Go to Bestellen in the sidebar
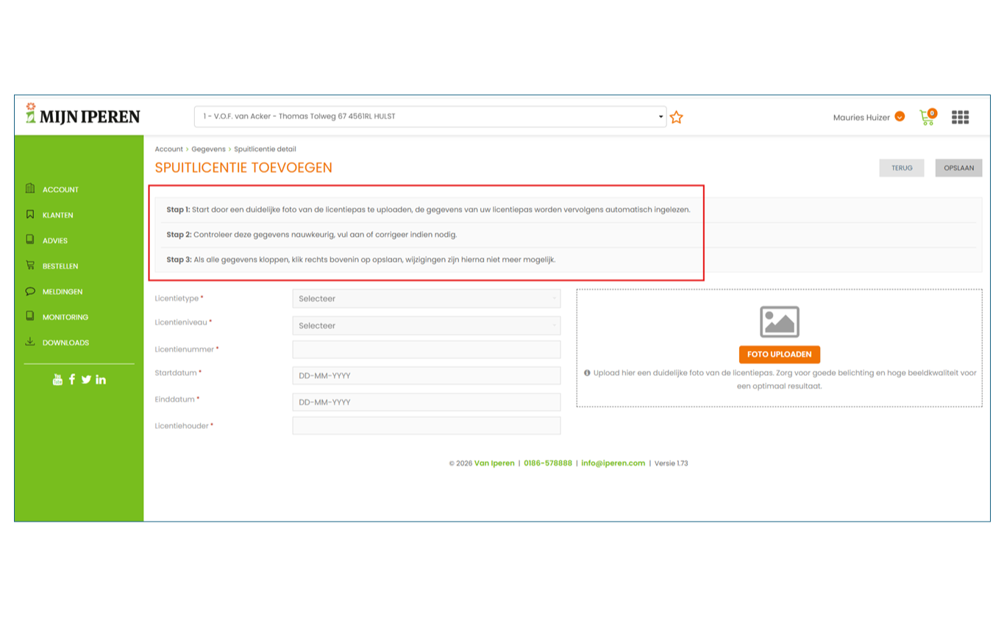This screenshot has width=1004, height=618. (x=60, y=266)
